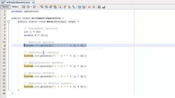Collapse the main method fold marker
175x98 pixels.
(x=8, y=22)
